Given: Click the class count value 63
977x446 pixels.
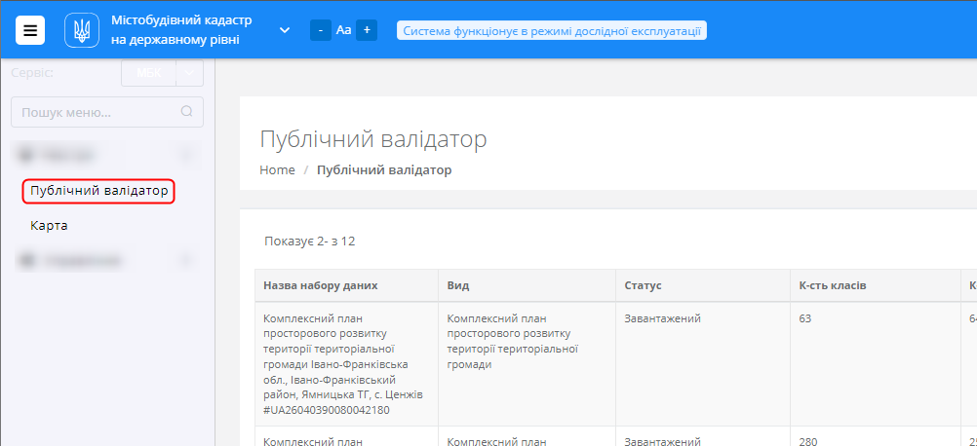Looking at the screenshot, I should point(805,318).
